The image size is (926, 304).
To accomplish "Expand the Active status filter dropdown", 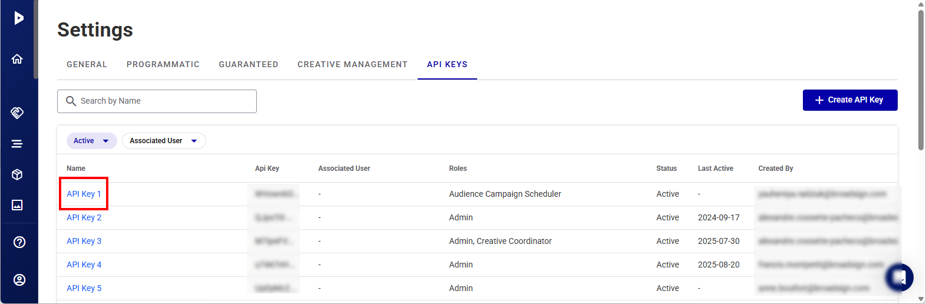I will pyautogui.click(x=91, y=141).
